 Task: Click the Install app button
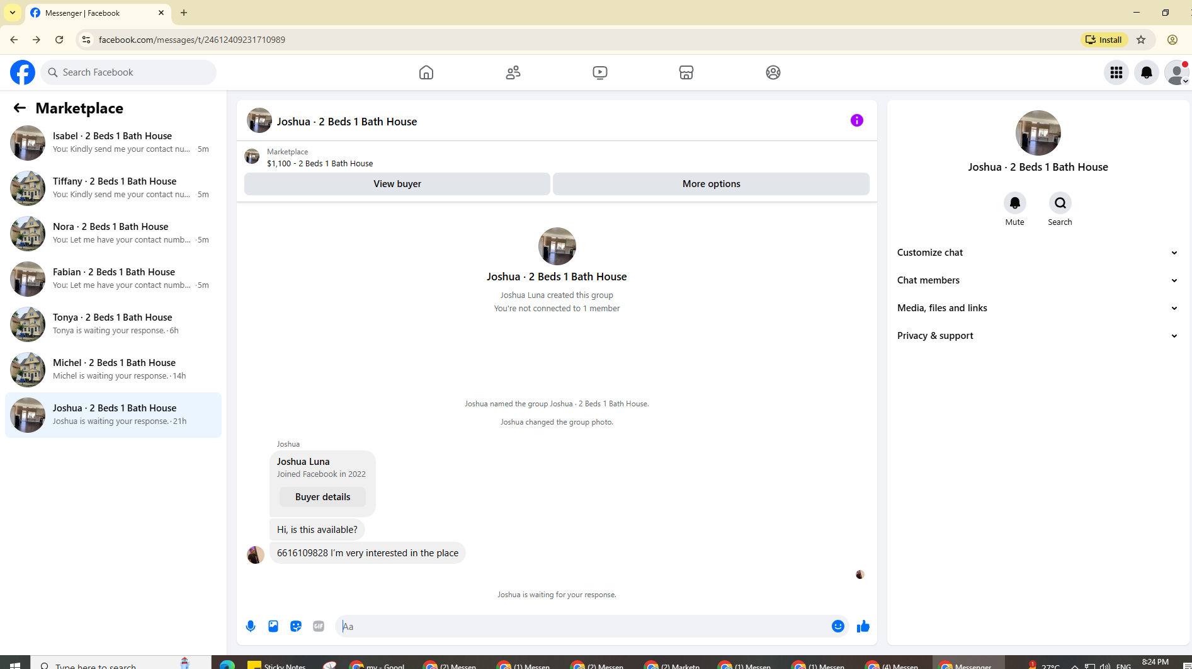tap(1104, 40)
